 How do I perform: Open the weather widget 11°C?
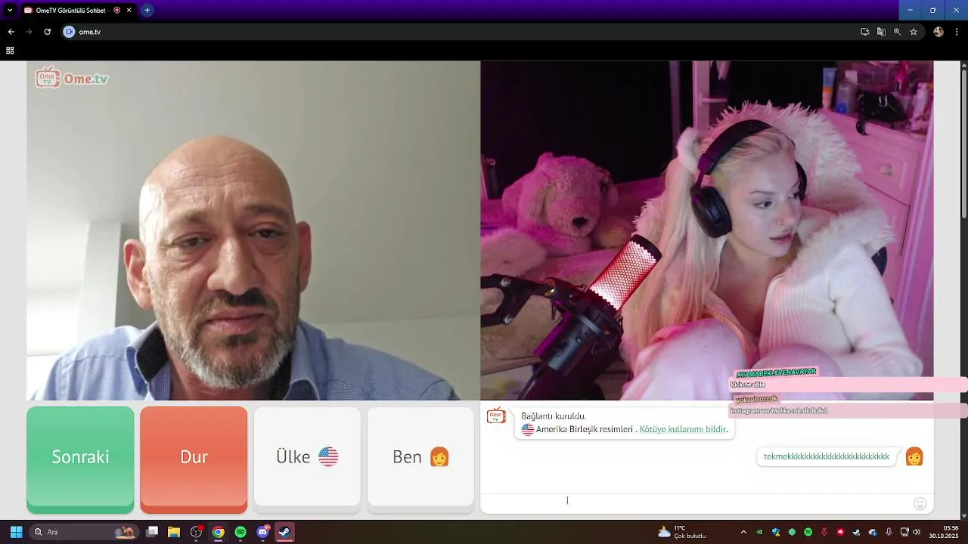[x=682, y=532]
